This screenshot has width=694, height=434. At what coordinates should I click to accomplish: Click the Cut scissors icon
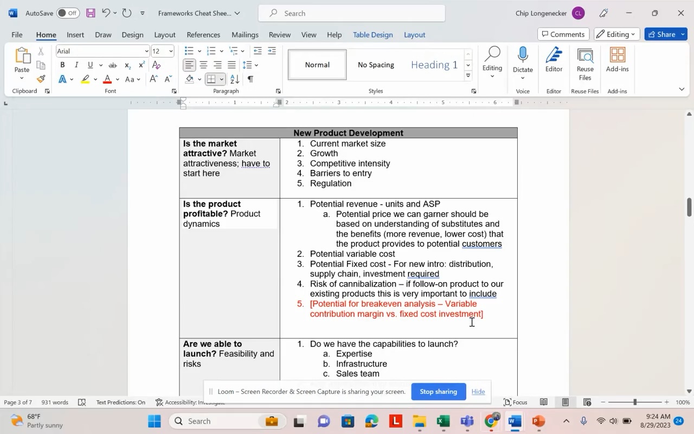point(41,51)
